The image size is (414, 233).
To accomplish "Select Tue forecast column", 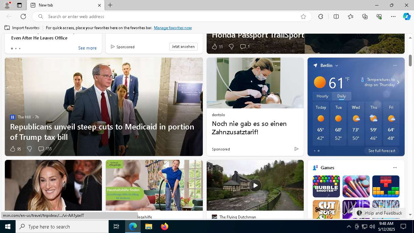I will 338,123.
